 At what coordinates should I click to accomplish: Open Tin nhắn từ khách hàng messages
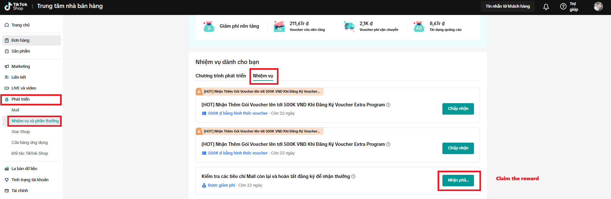508,6
